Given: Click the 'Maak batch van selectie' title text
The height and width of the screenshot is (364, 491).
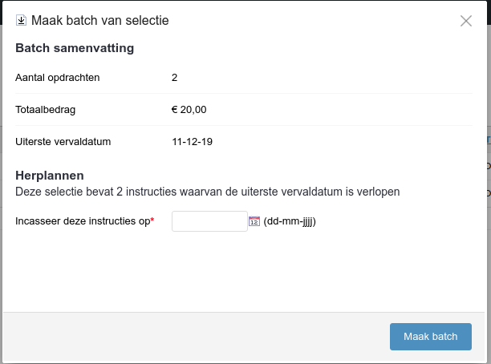Looking at the screenshot, I should point(100,20).
